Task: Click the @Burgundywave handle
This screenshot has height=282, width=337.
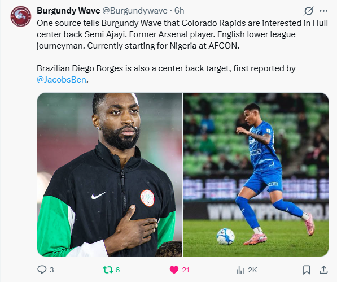Action: [135, 11]
